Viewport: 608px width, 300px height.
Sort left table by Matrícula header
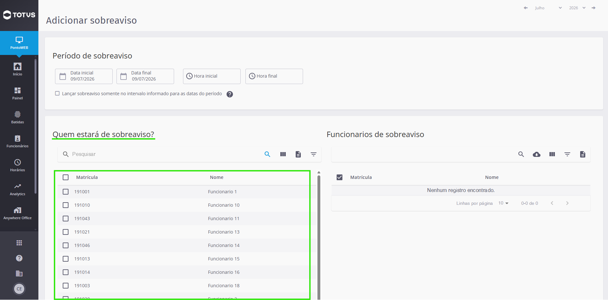(x=87, y=177)
